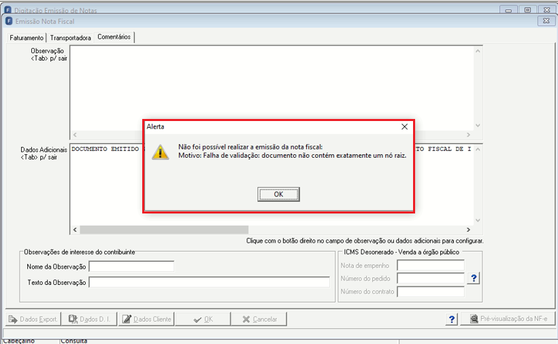This screenshot has width=558, height=344.
Task: Close the Alerta dialog with X
Action: [x=404, y=127]
